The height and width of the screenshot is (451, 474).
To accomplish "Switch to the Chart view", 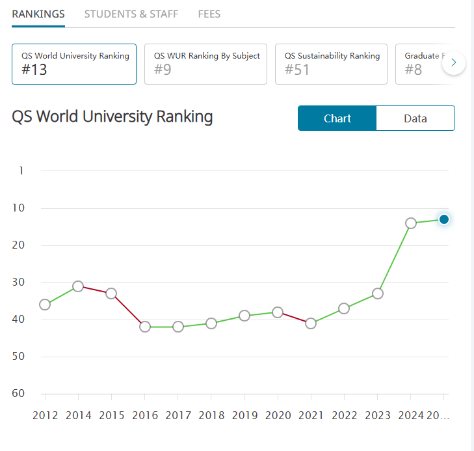I will [337, 118].
